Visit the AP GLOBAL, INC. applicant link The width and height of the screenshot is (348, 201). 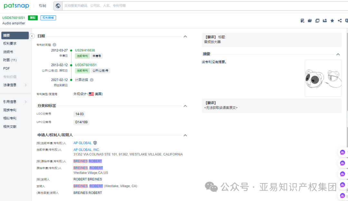coord(86,150)
